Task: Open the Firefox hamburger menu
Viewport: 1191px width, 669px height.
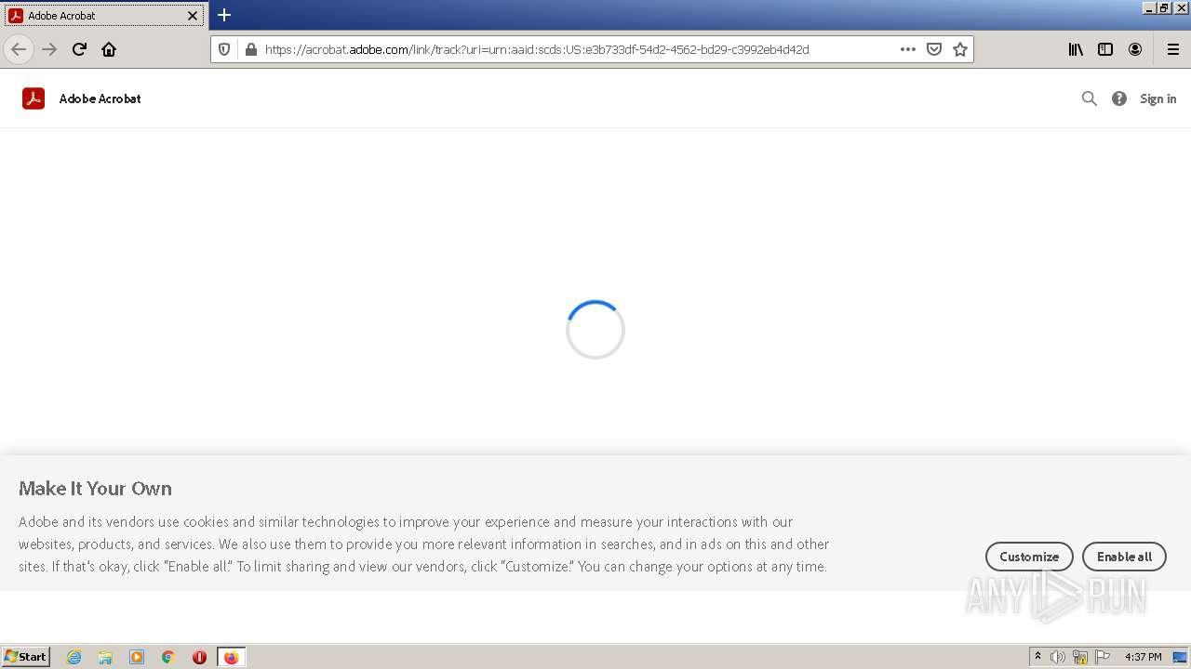Action: click(x=1172, y=49)
